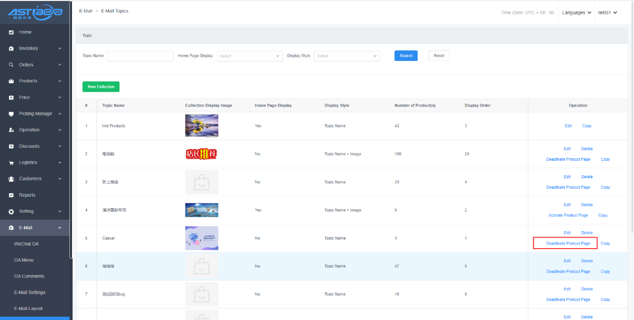Screen dimensions: 634x320
Task: Open the Display Style dropdown
Action: coord(346,56)
